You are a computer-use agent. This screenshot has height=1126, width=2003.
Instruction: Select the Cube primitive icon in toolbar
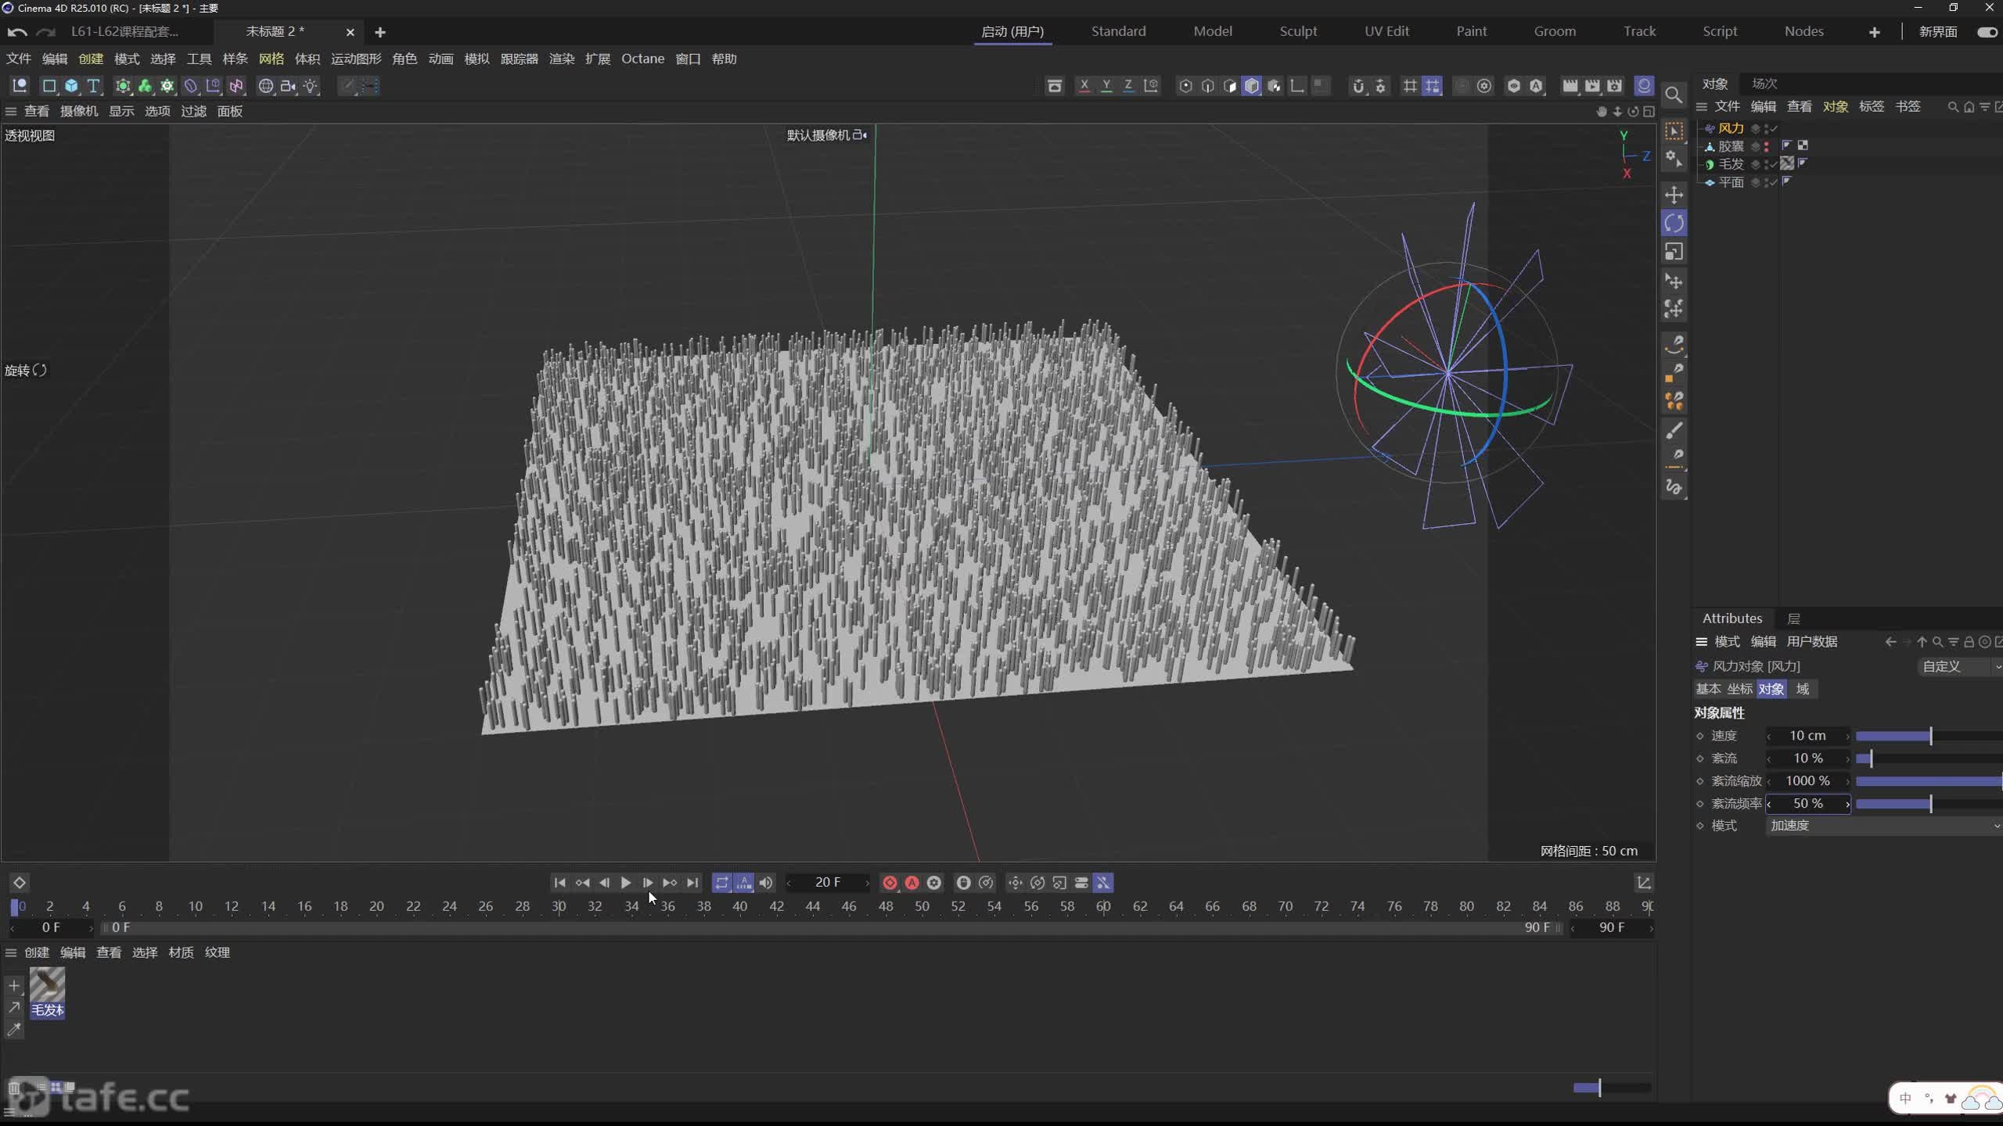click(x=71, y=86)
